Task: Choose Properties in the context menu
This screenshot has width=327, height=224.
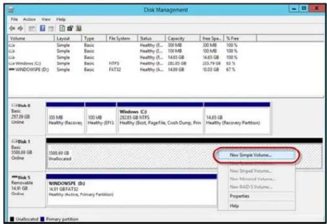Action: [256, 196]
